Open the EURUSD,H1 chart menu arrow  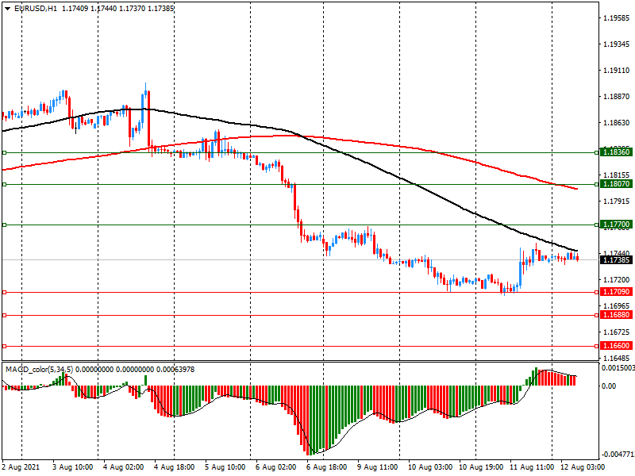coord(7,9)
